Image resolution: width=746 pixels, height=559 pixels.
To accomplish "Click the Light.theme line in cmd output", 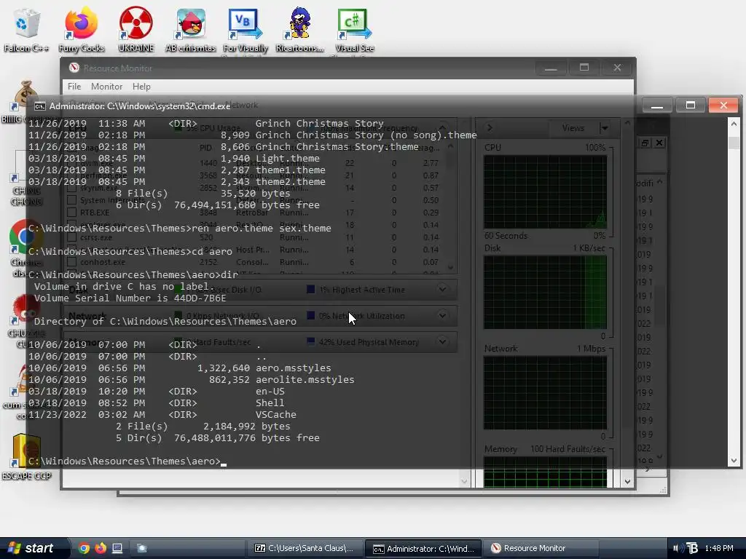I will pos(174,158).
